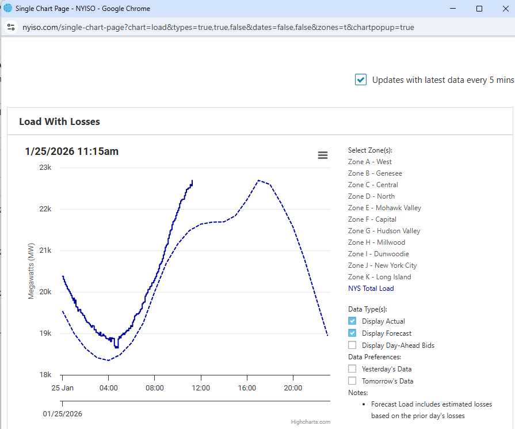The height and width of the screenshot is (429, 515).
Task: Toggle the Display Actual checkbox
Action: (x=352, y=321)
